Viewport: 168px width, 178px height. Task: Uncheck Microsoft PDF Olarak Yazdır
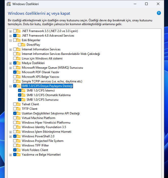pyautogui.click(x=15, y=72)
